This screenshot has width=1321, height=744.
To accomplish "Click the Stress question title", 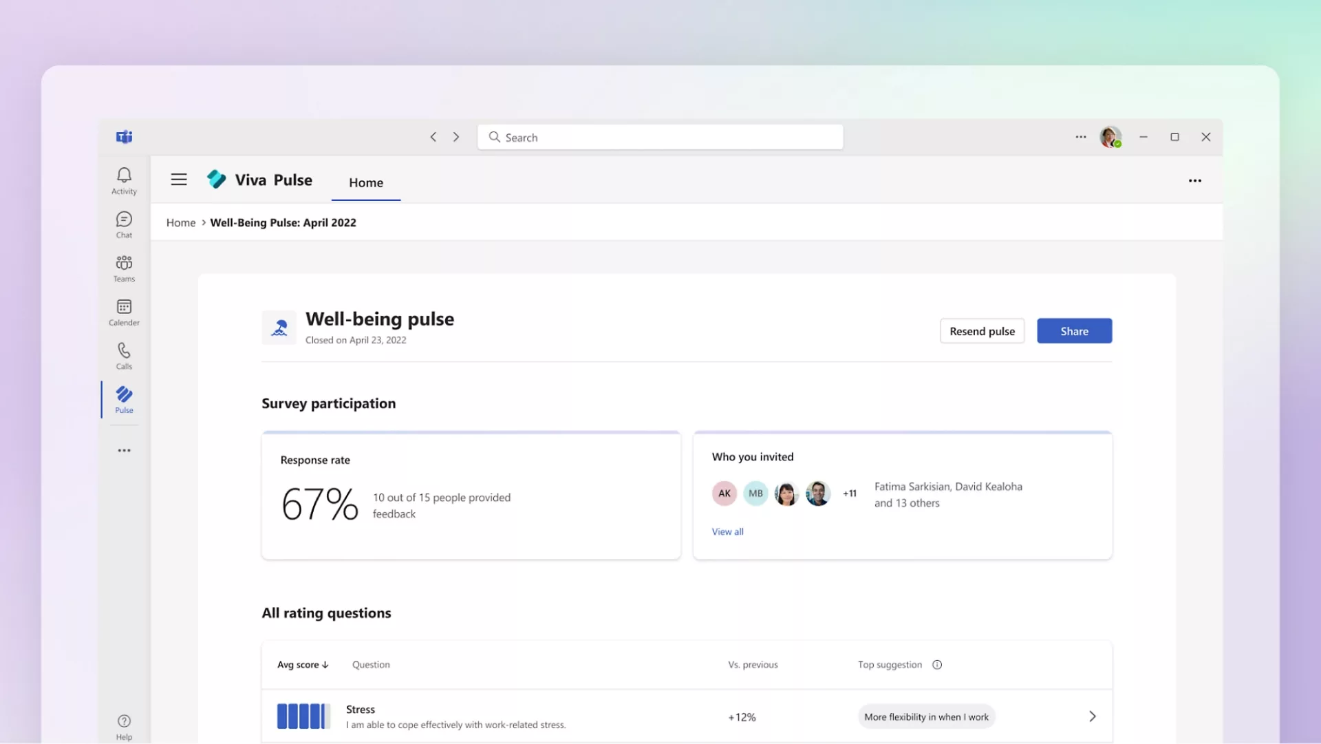I will click(361, 710).
